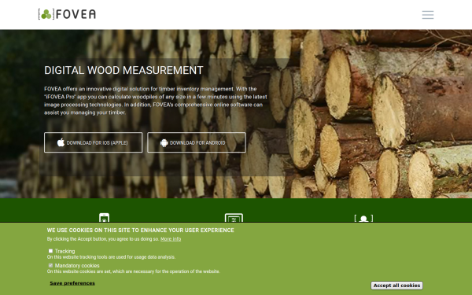Screen dimensions: 472x295
Task: Click the mandatory cookies description text
Action: (x=134, y=271)
